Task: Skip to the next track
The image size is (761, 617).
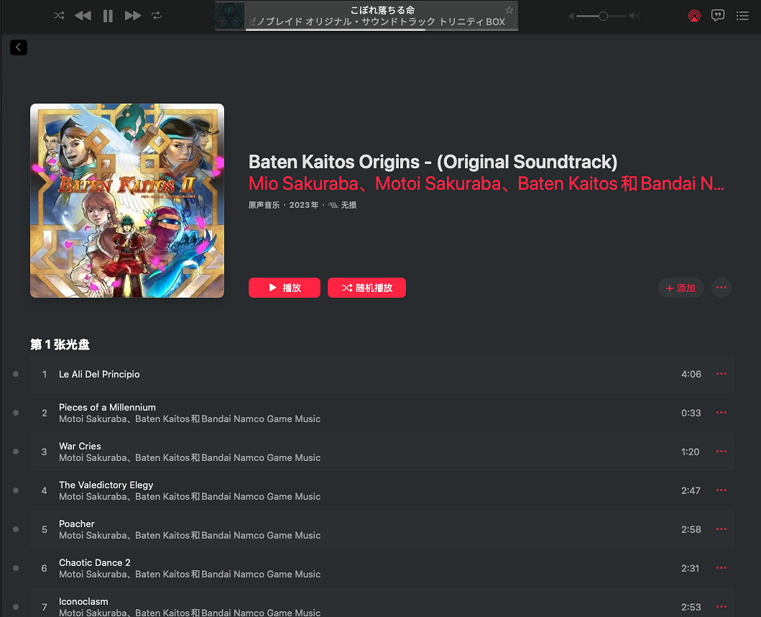Action: 133,16
